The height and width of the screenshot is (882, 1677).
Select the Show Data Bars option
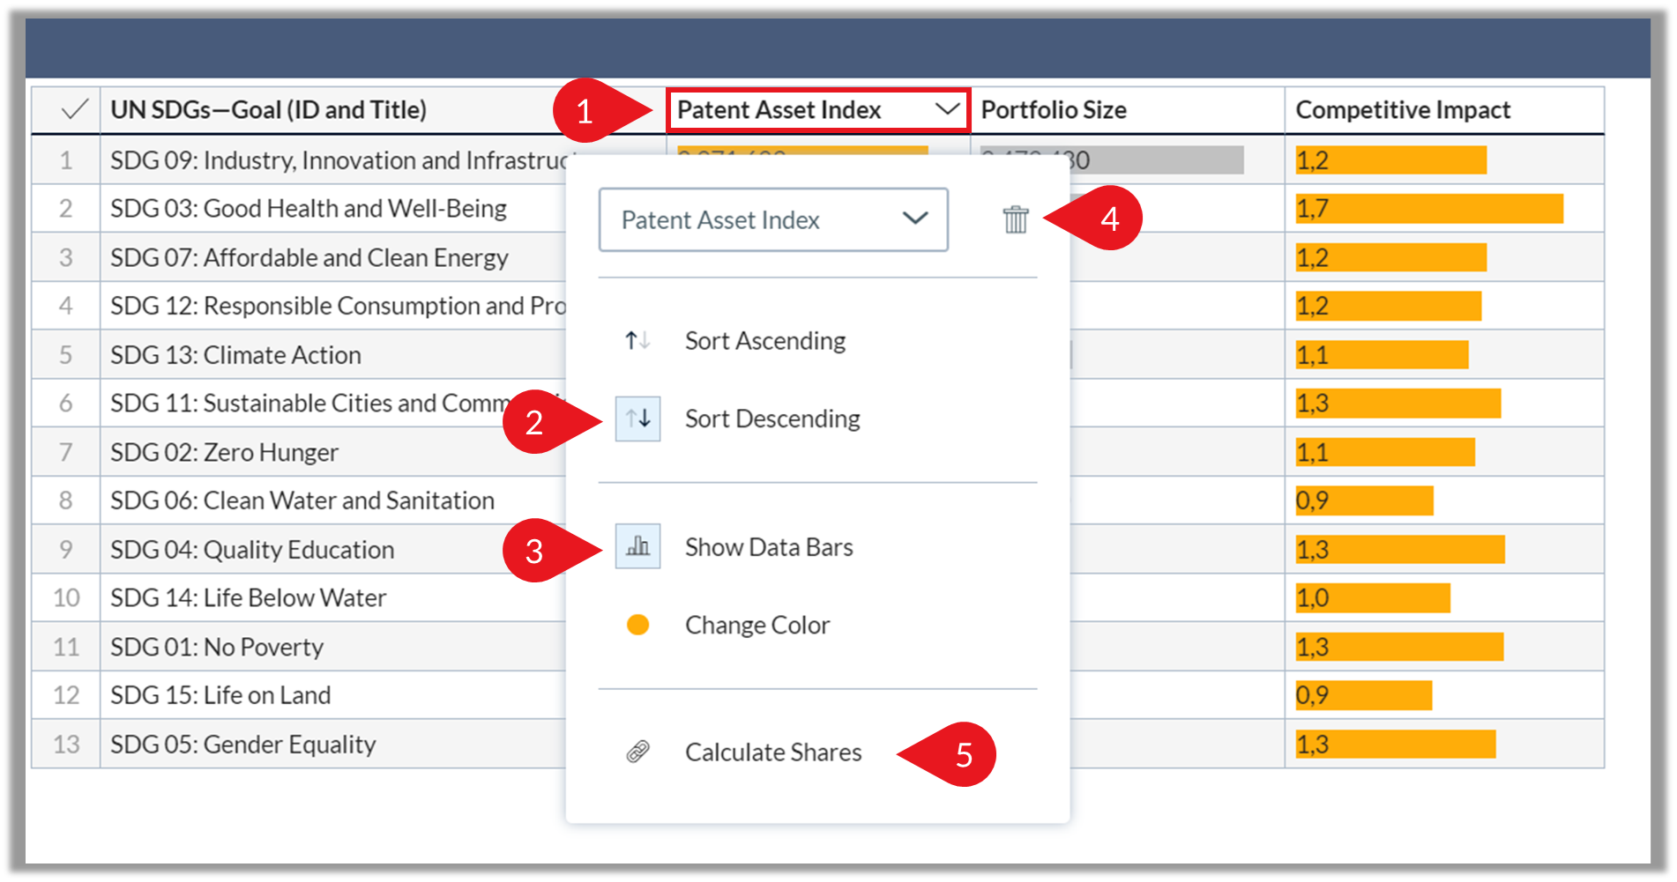(x=769, y=547)
